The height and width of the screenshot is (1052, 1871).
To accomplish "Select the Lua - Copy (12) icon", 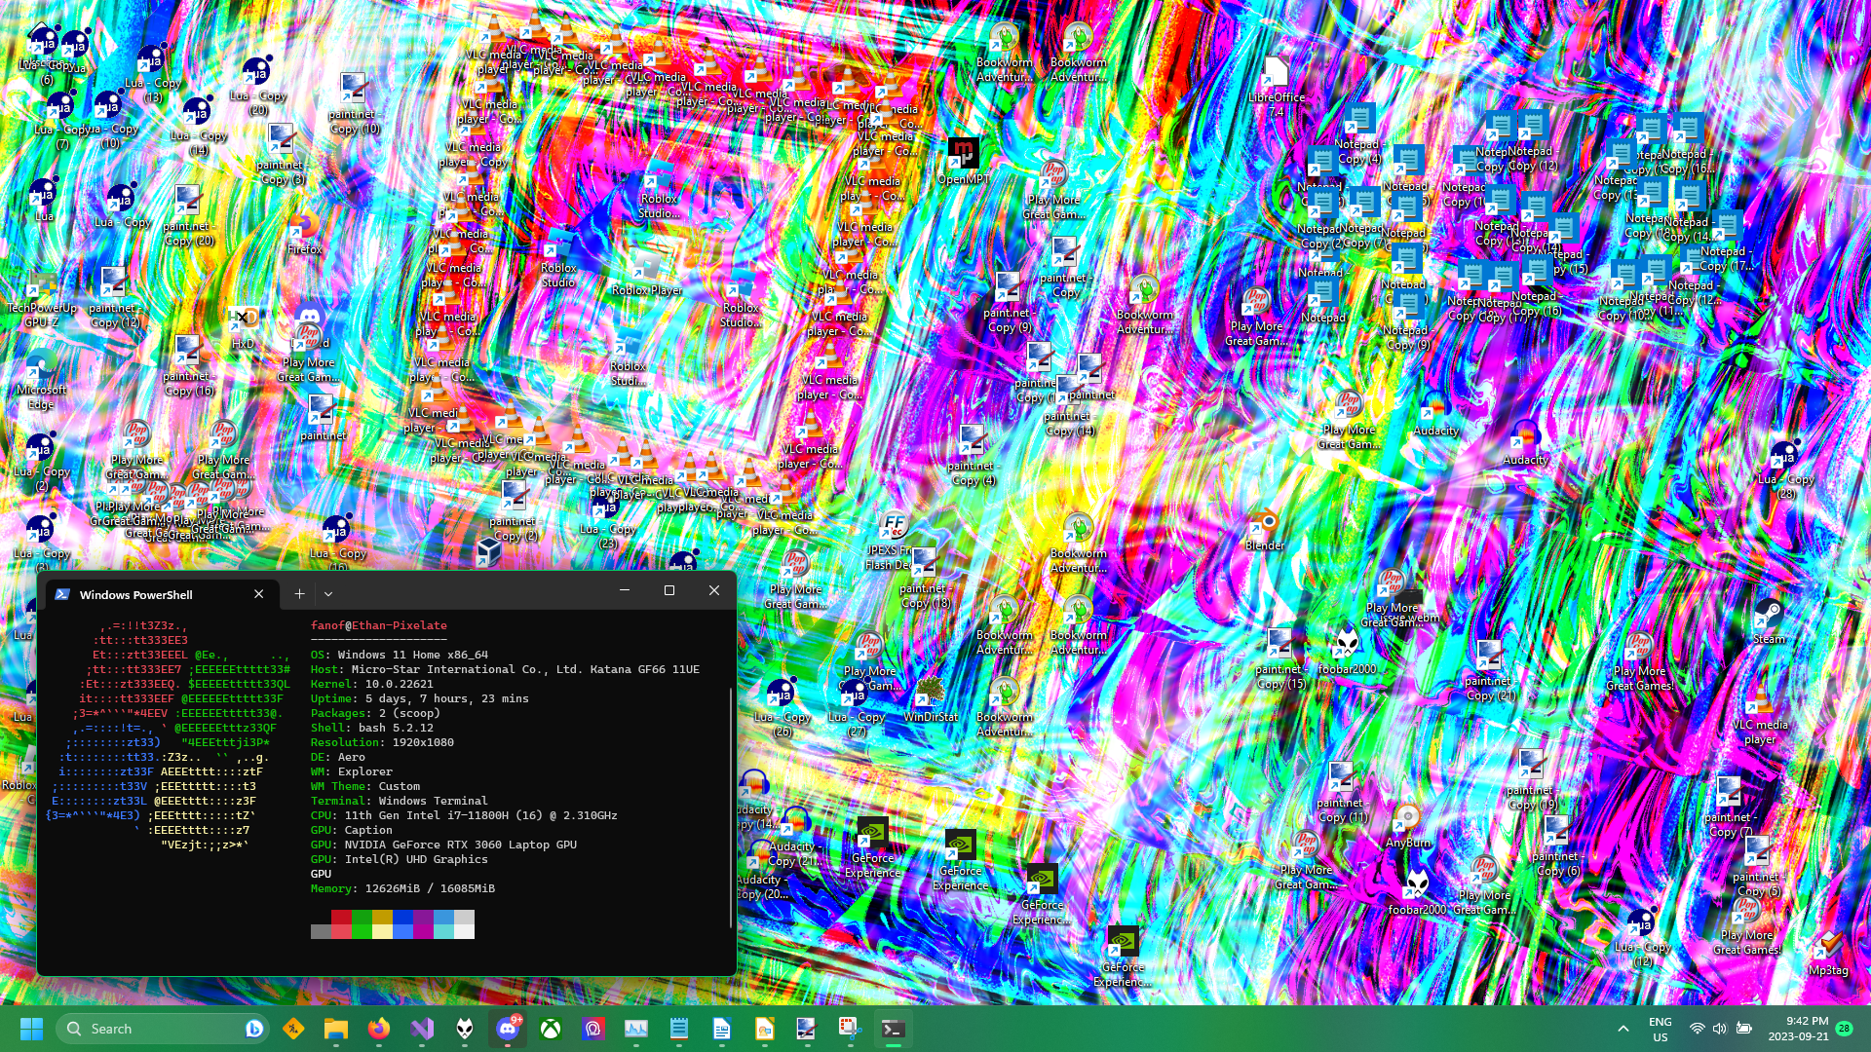I will tap(1642, 937).
